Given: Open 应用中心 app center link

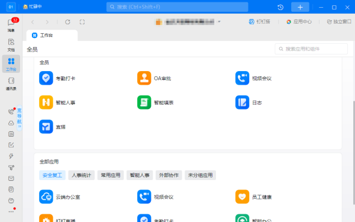Looking at the screenshot, I should [x=299, y=22].
